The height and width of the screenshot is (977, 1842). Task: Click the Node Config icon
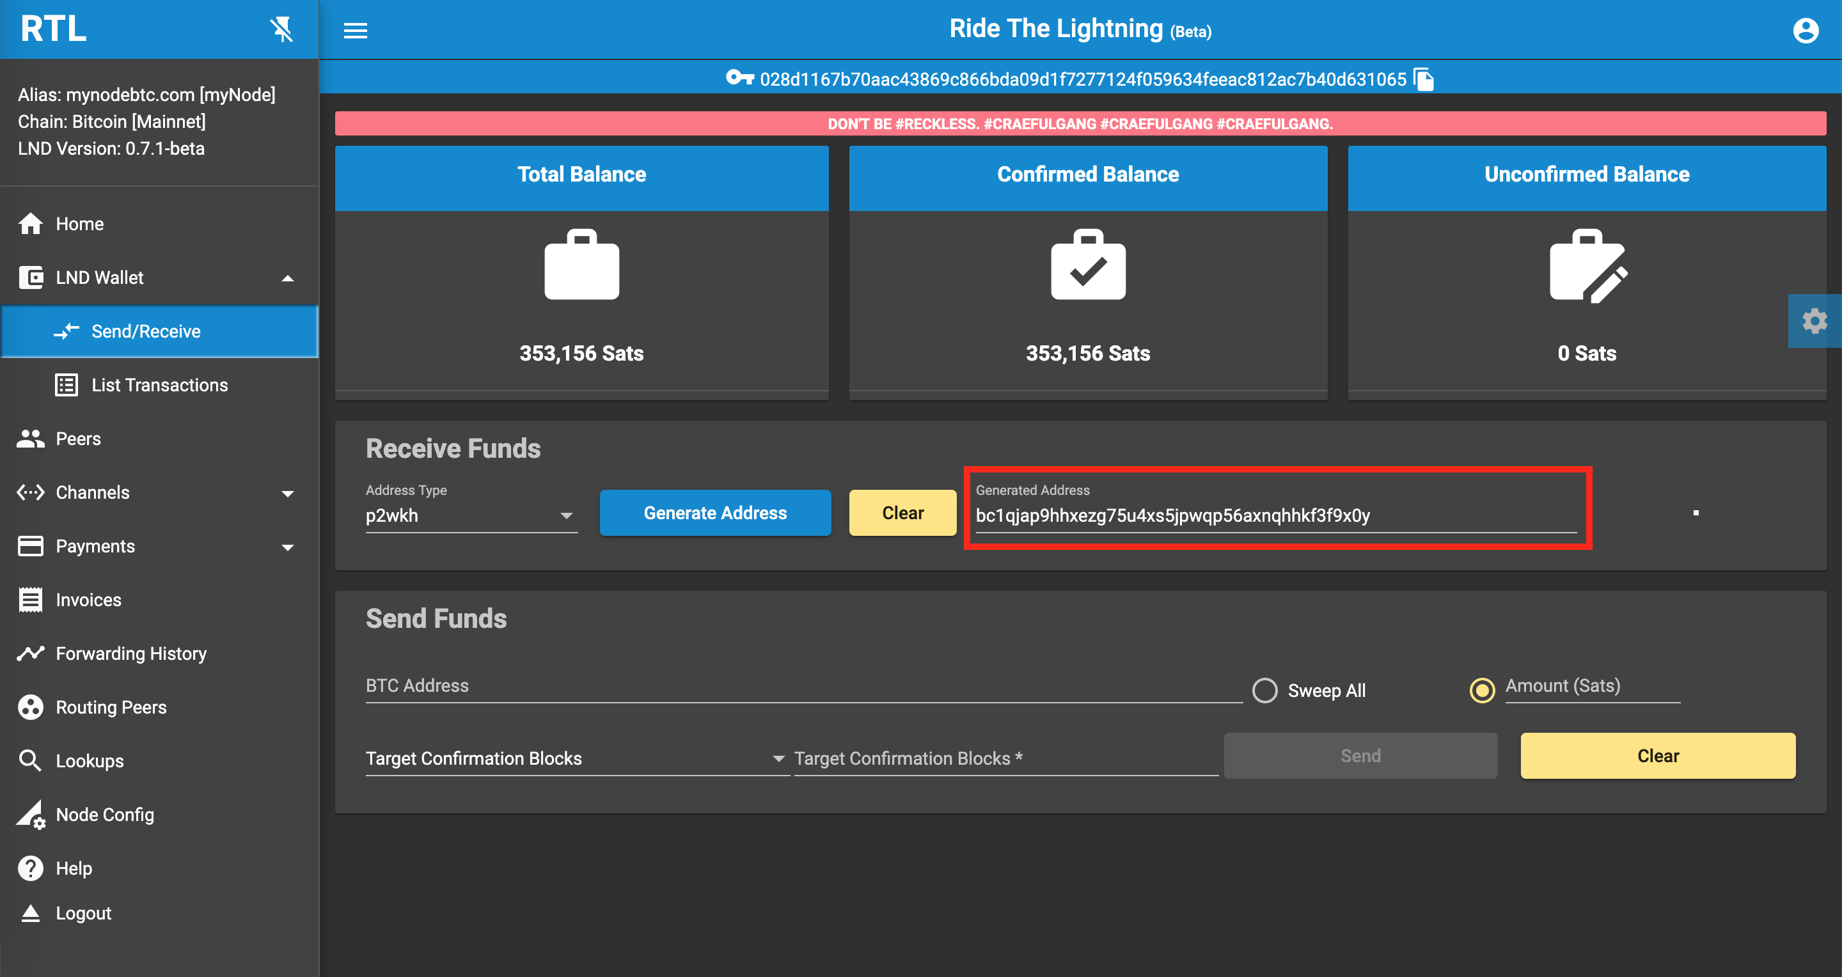(x=31, y=815)
